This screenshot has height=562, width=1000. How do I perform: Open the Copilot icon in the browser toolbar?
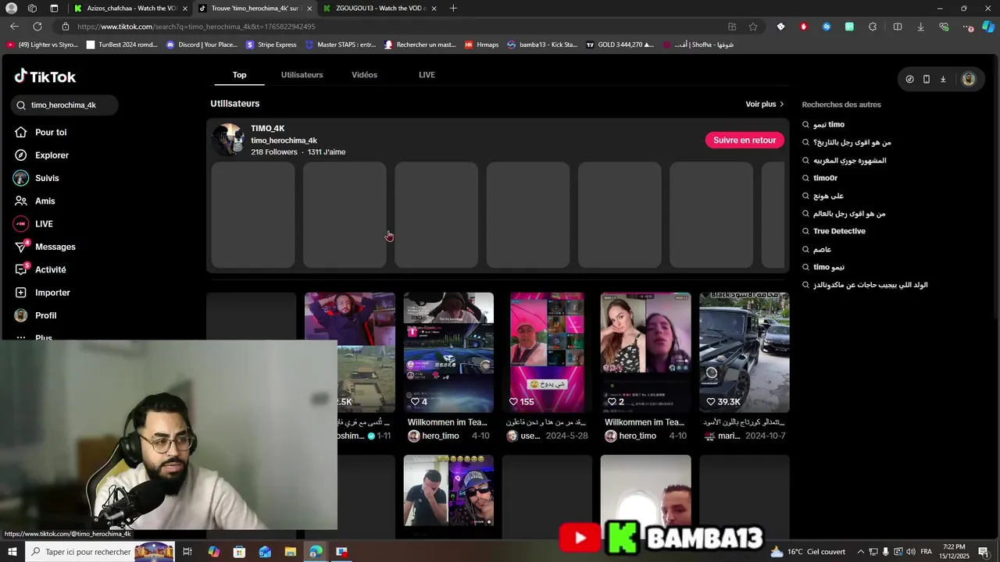click(x=988, y=27)
